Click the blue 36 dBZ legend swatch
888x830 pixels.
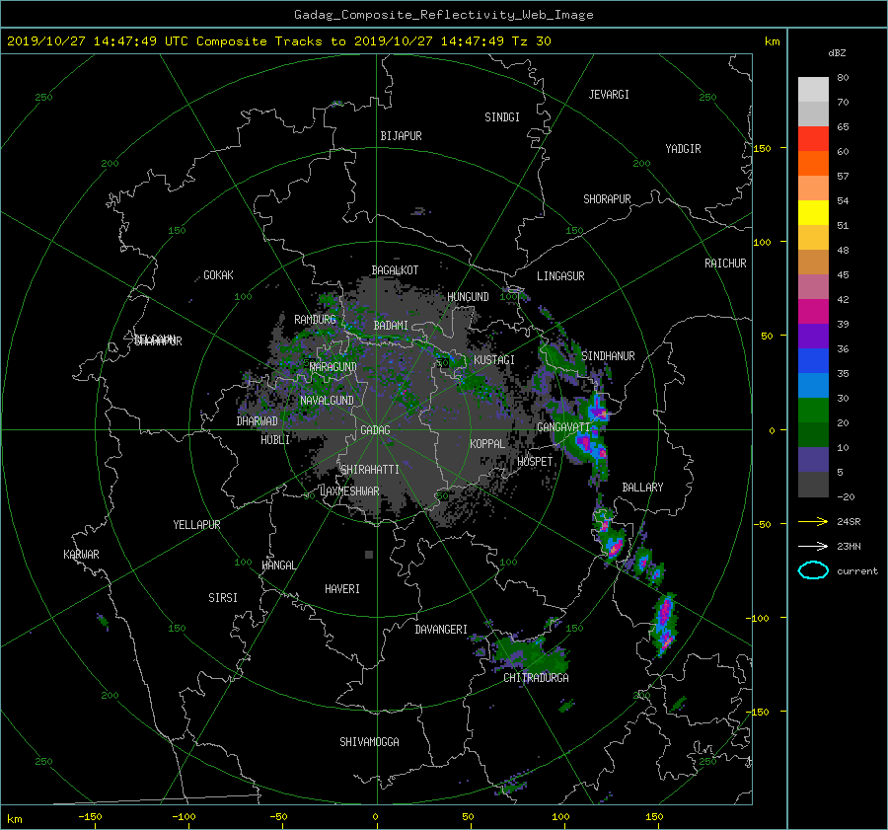813,361
